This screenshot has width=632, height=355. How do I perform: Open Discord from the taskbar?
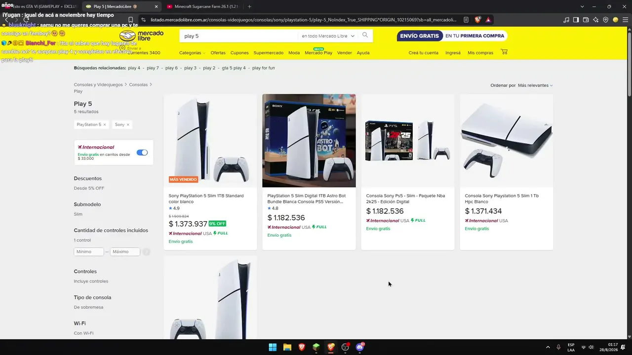[x=360, y=347]
